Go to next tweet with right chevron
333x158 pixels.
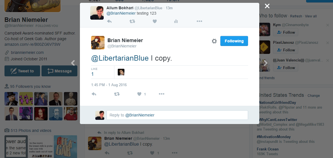265,63
